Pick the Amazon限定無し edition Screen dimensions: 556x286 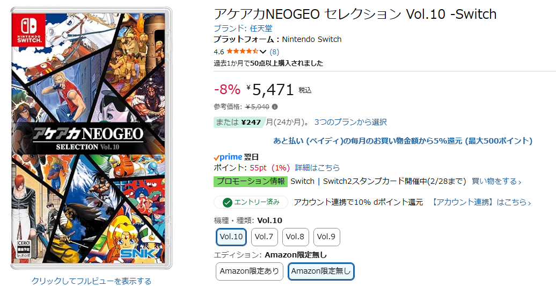point(321,271)
